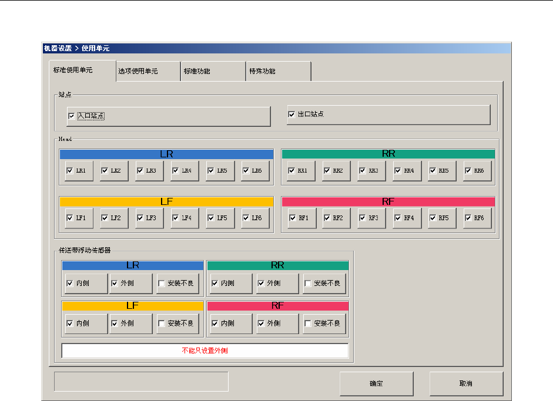Click the empty status field beside 确定
The image size is (553, 401).
coord(141,381)
